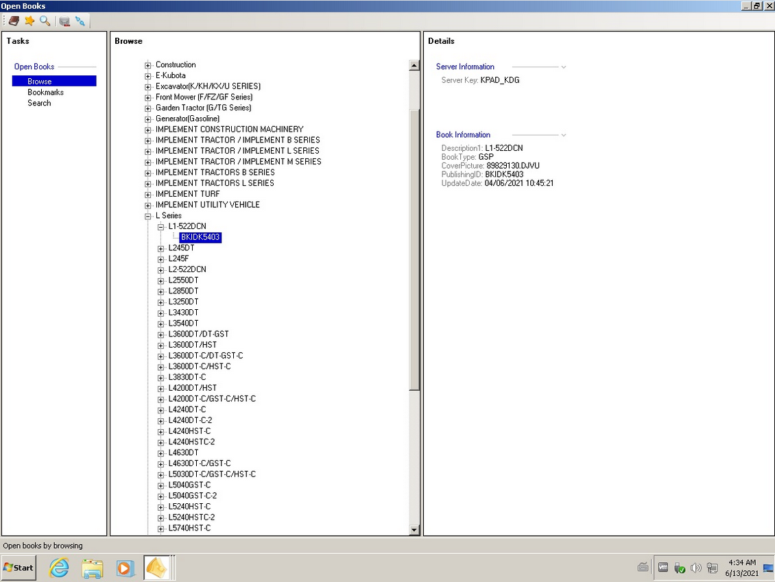Click the Book Information heading
The width and height of the screenshot is (775, 582).
pos(463,134)
